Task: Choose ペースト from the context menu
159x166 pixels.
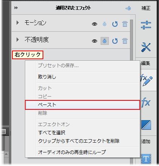Action: click(x=83, y=105)
